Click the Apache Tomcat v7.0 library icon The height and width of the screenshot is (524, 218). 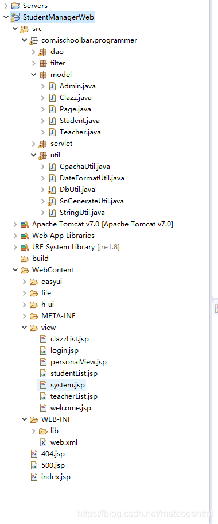pyautogui.click(x=25, y=224)
